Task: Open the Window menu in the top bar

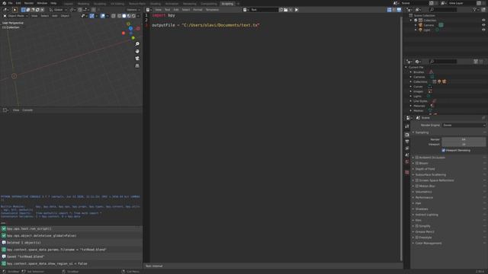Action: tap(42, 3)
